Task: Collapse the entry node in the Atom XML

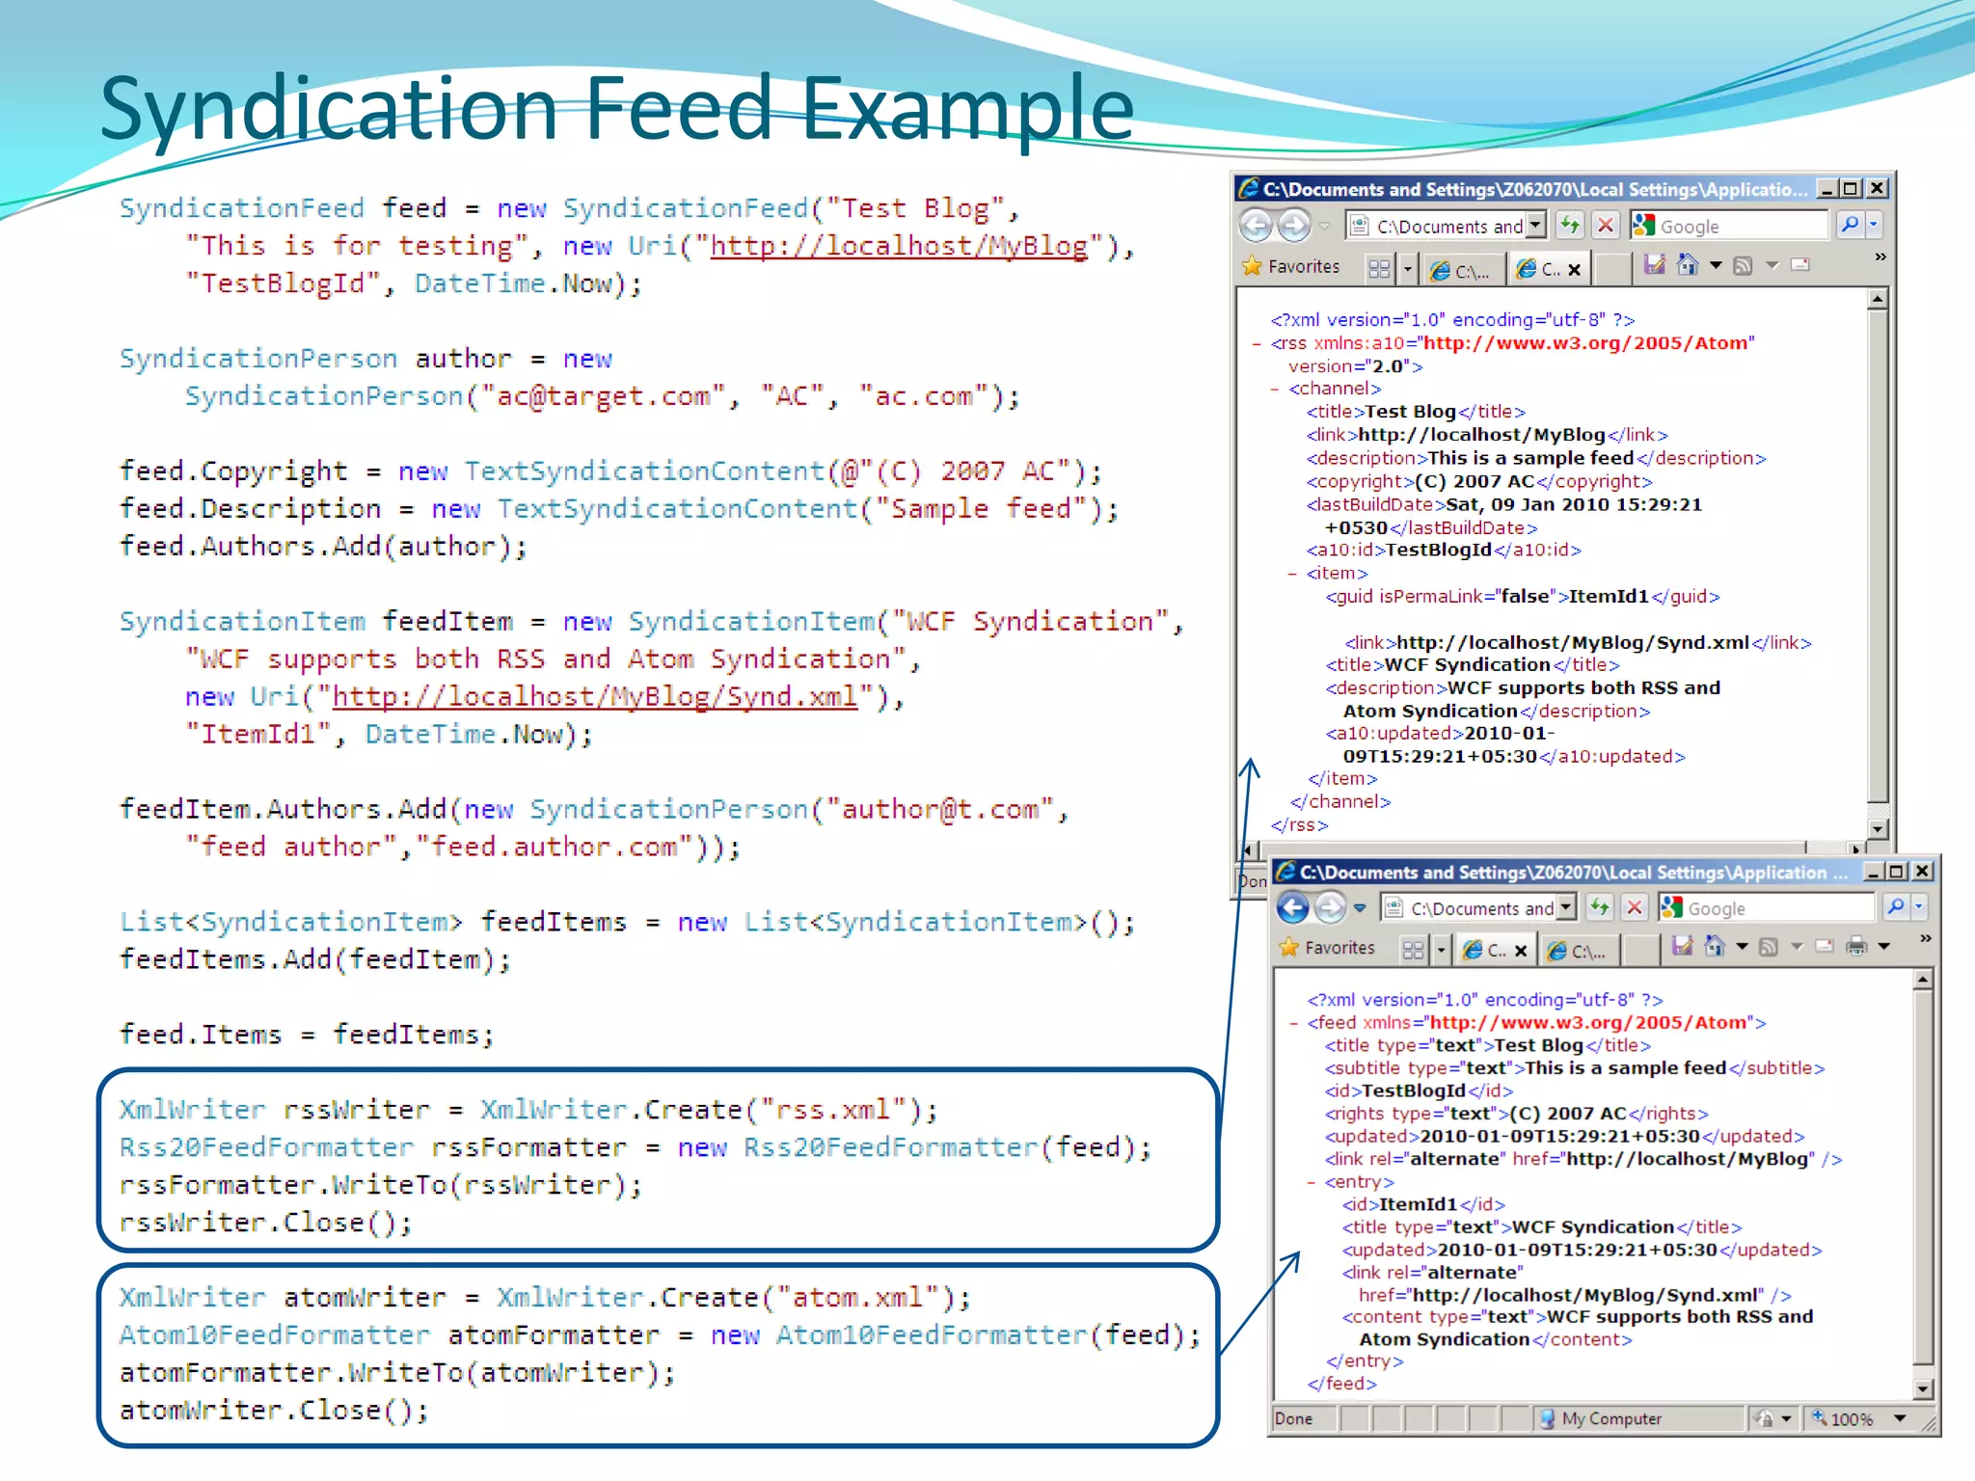Action: pos(1311,1182)
